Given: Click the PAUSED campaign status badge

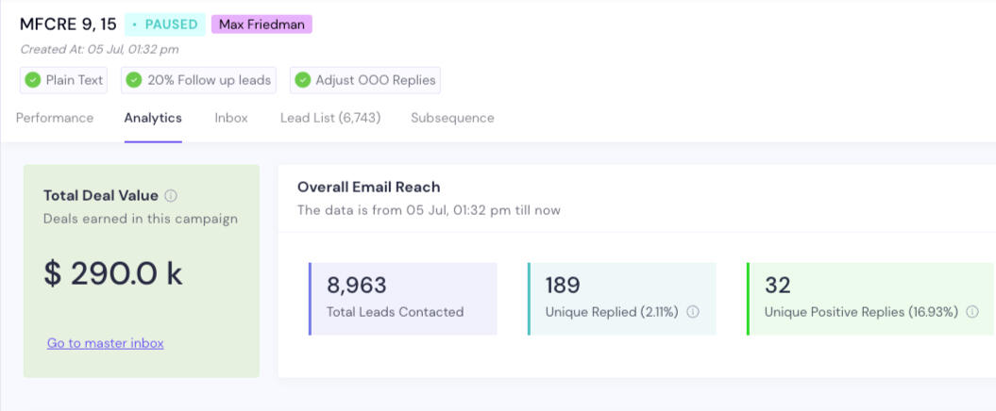Looking at the screenshot, I should coord(164,25).
